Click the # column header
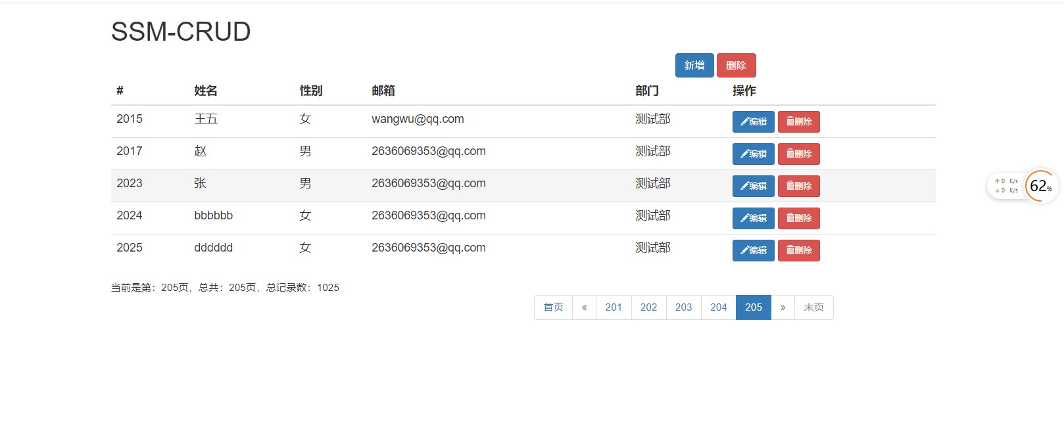Image resolution: width=1064 pixels, height=421 pixels. point(120,91)
